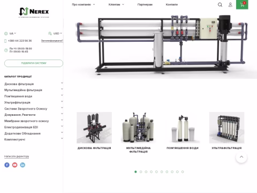Open Системи Зворотного Осмосу in catalog
Screen dimensions: 257x193
26,109
